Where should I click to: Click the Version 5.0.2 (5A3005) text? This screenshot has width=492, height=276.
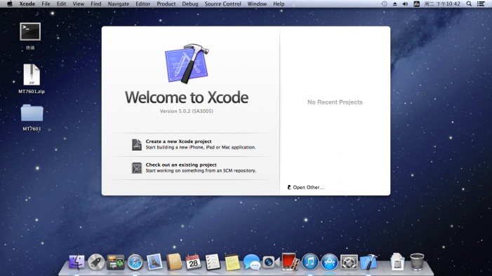click(187, 111)
